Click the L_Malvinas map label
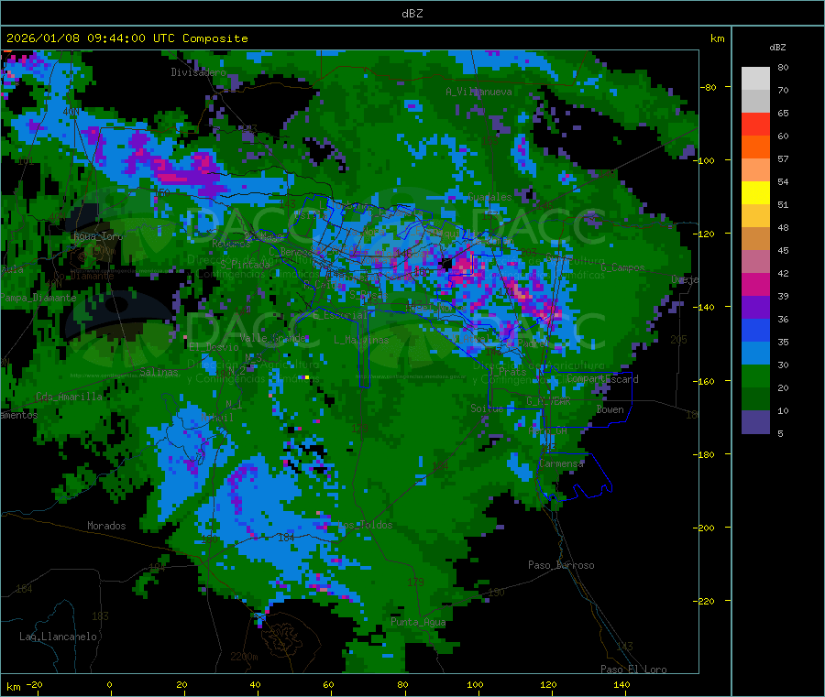 point(361,340)
